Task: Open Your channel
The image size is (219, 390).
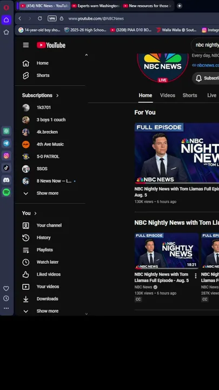Action: click(x=50, y=225)
